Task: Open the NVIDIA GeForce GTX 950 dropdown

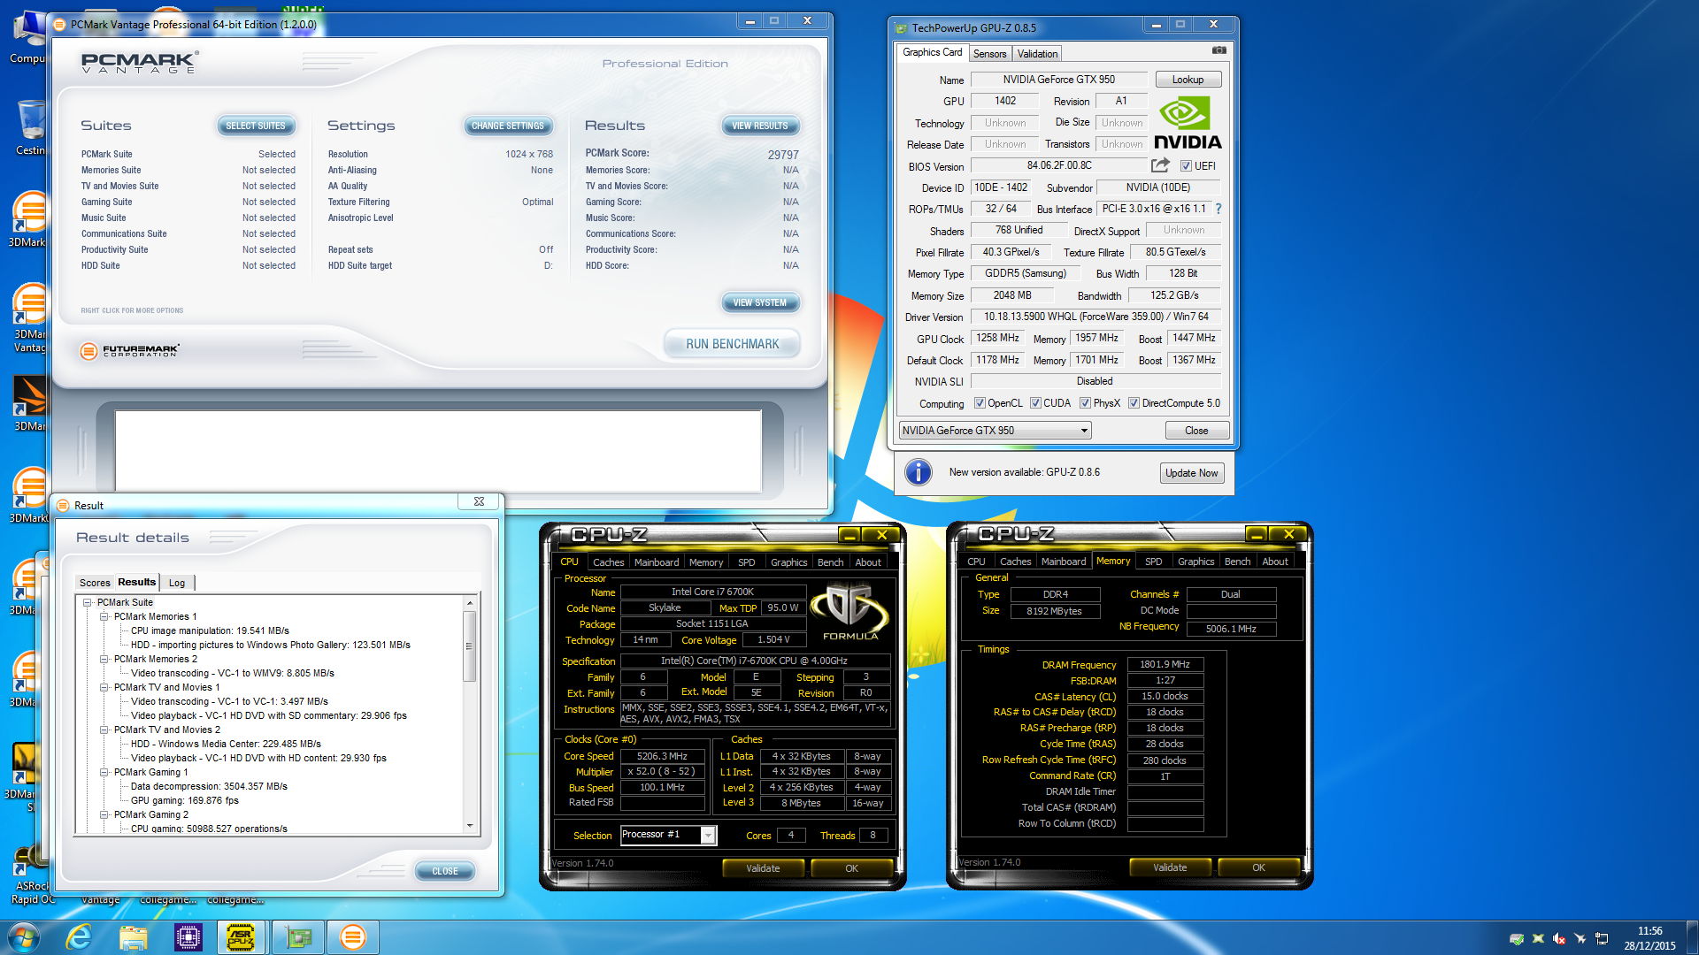Action: click(995, 431)
